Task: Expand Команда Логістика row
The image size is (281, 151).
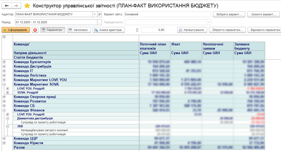Action: pyautogui.click(x=4, y=76)
